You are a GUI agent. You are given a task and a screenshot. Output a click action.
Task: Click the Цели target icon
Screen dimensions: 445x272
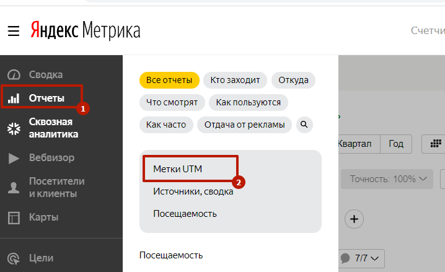tap(13, 258)
